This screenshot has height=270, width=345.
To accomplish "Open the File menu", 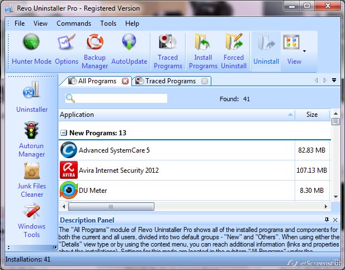I will (x=20, y=23).
